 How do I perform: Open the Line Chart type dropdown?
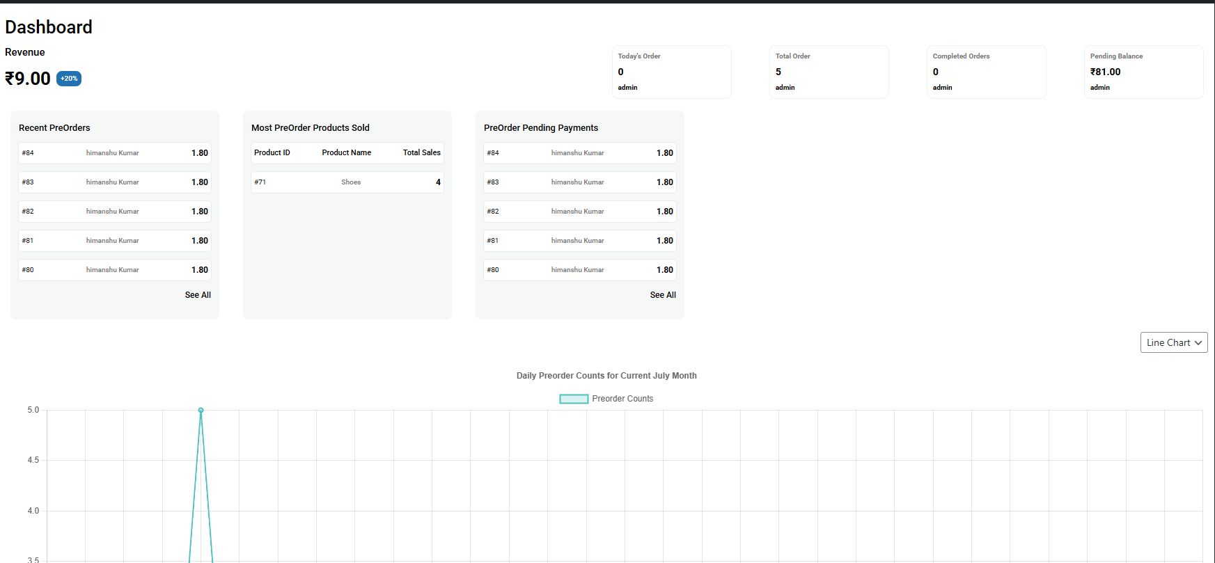[x=1173, y=342]
